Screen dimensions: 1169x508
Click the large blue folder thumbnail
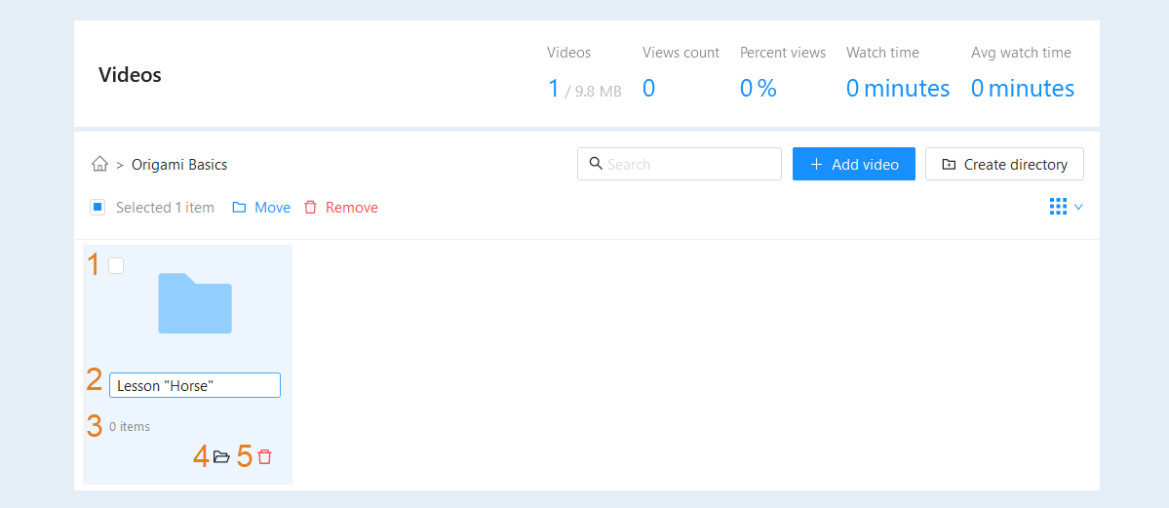pyautogui.click(x=195, y=303)
